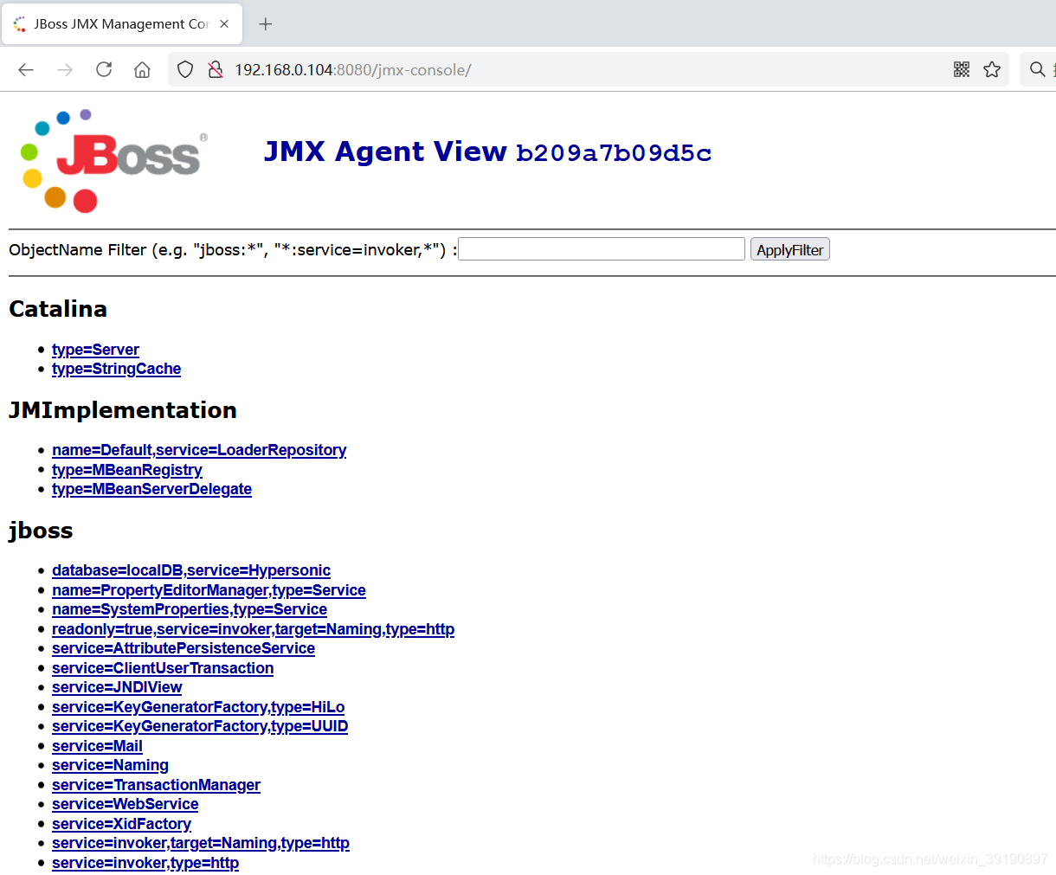Click the search magnifier icon
The width and height of the screenshot is (1056, 875).
point(1037,69)
